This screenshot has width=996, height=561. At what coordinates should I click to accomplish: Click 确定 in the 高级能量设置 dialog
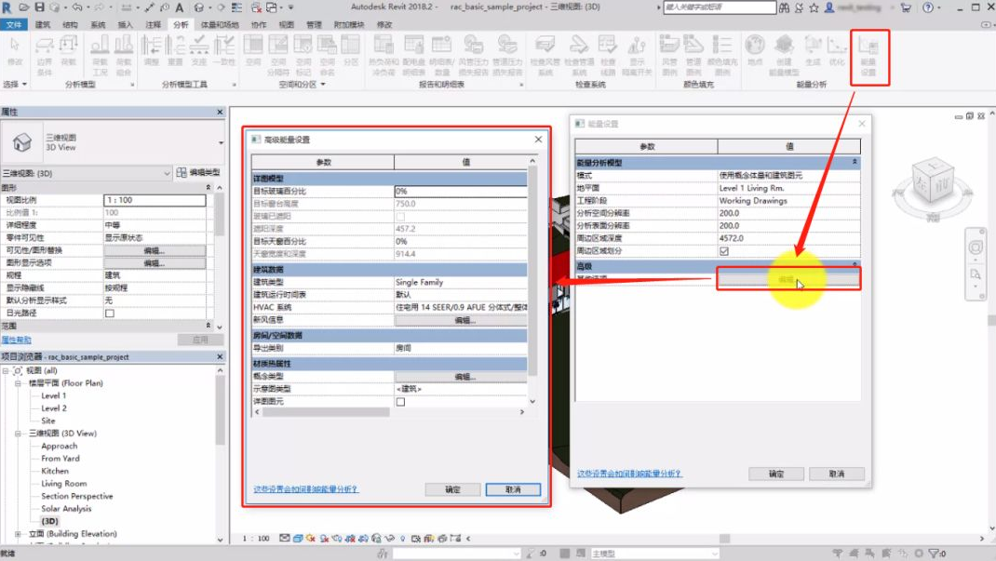coord(452,489)
